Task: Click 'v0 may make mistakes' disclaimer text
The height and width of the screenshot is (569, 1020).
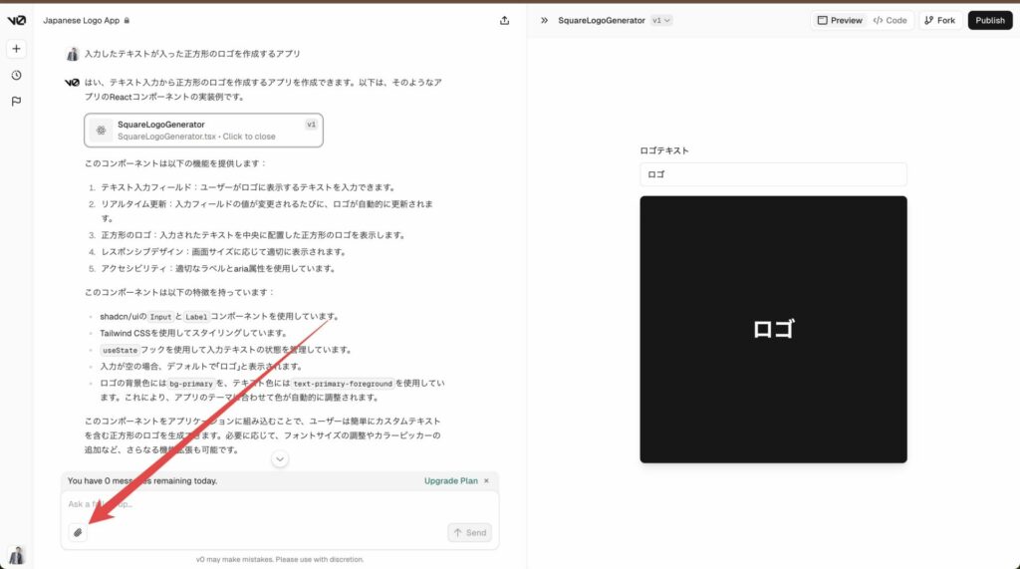Action: coord(280,559)
